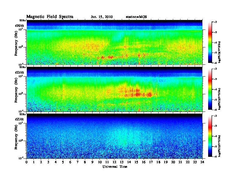Click the "Jun. 15, 2010" date text

pyautogui.click(x=102, y=17)
